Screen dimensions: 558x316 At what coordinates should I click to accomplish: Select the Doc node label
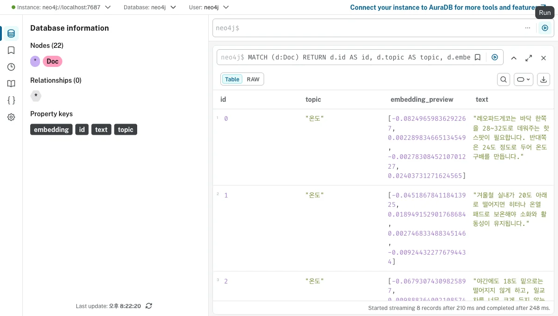pos(53,61)
